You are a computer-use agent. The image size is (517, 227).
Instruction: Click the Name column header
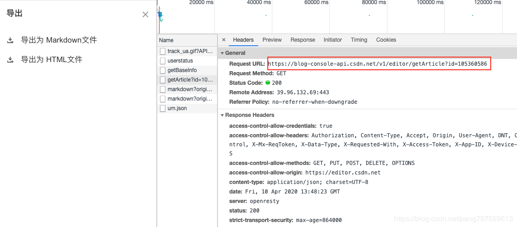[x=187, y=40]
